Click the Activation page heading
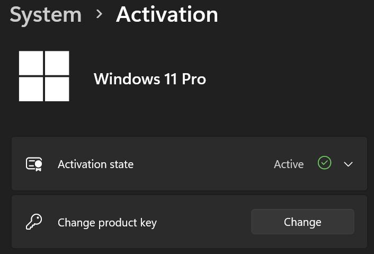374x254 pixels. pos(167,14)
